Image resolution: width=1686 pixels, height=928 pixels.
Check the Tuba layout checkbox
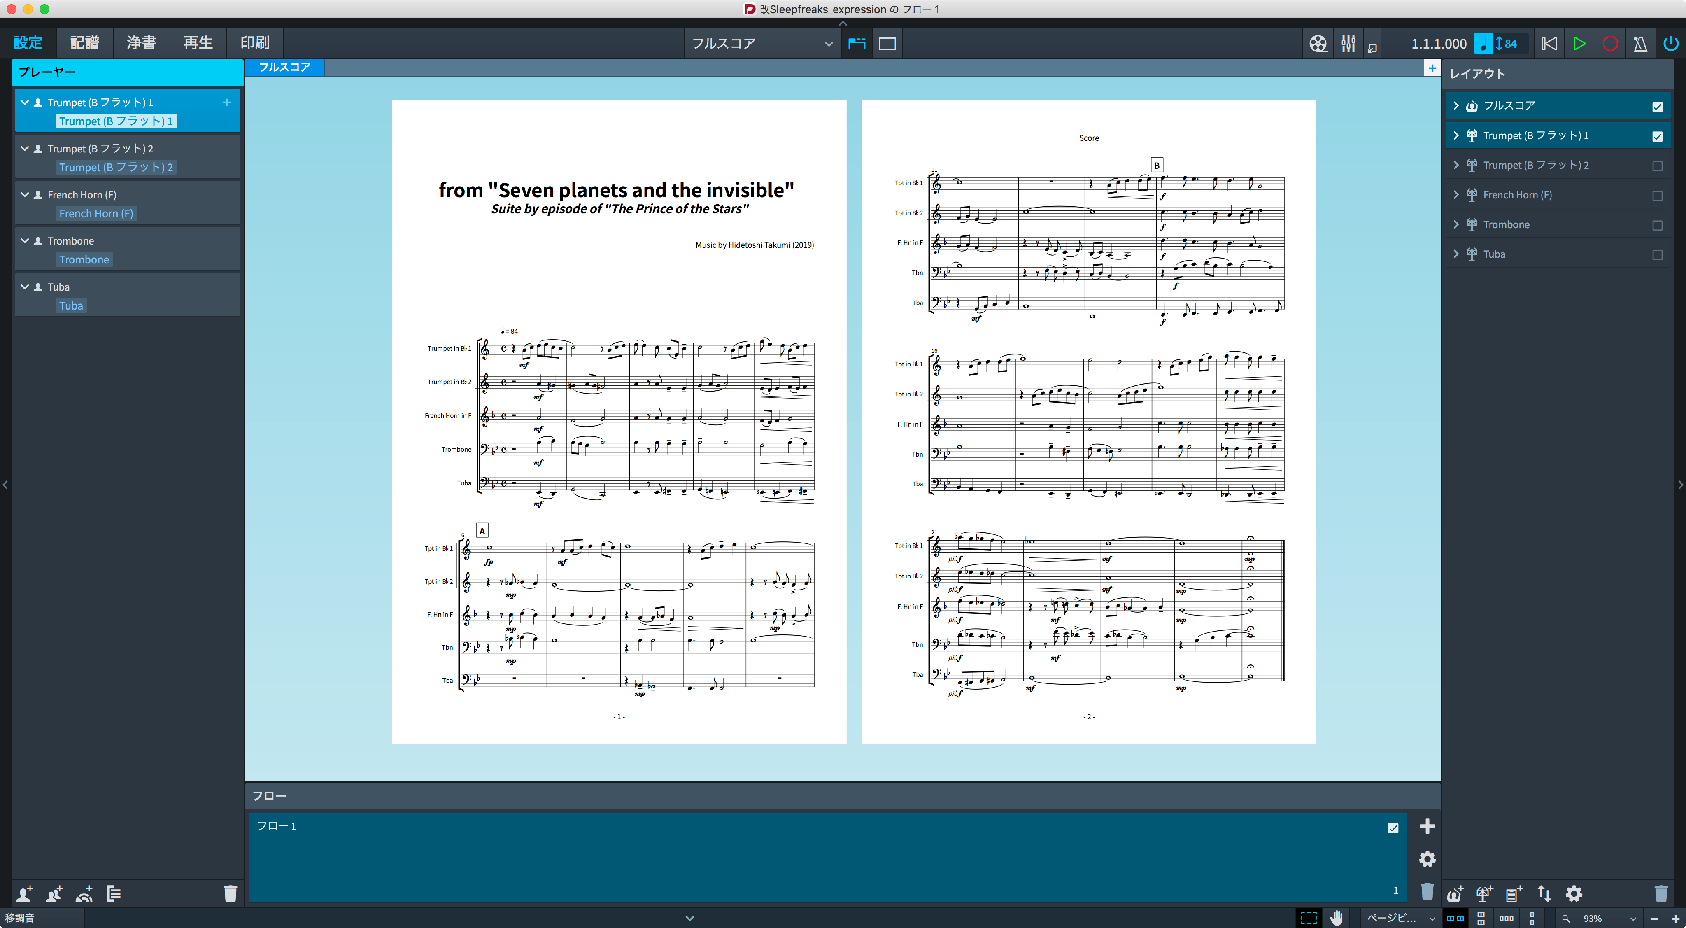pyautogui.click(x=1657, y=254)
